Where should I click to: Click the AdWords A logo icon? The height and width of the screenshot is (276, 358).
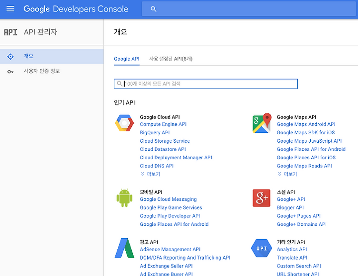coord(124,248)
